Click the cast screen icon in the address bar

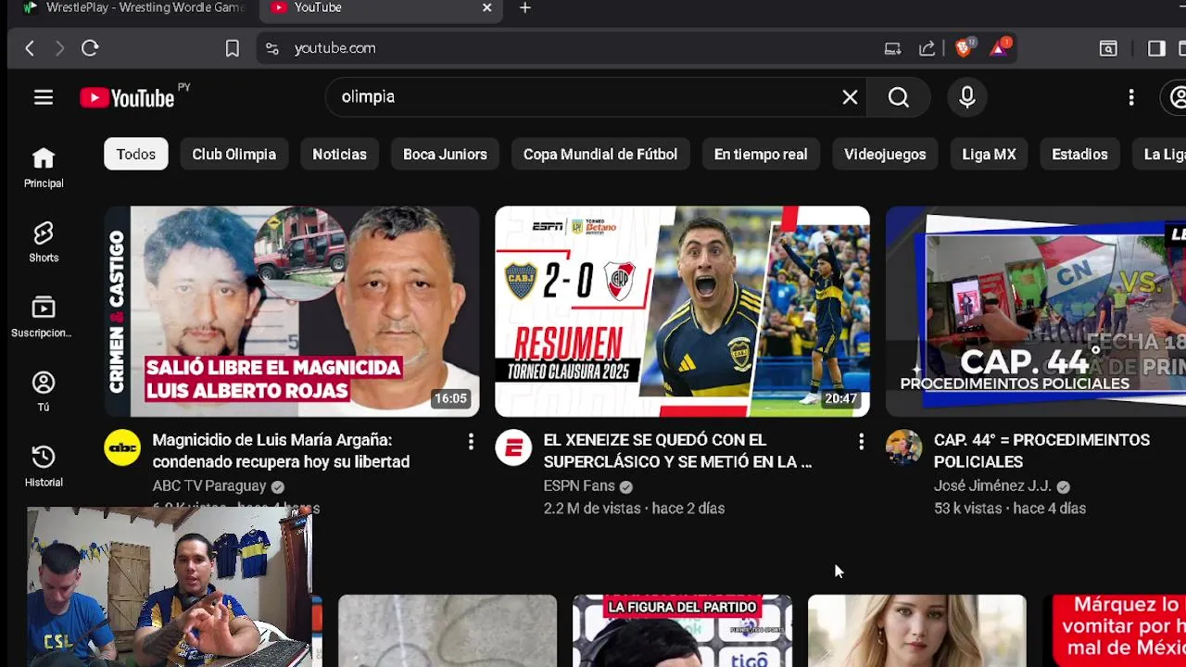point(892,48)
